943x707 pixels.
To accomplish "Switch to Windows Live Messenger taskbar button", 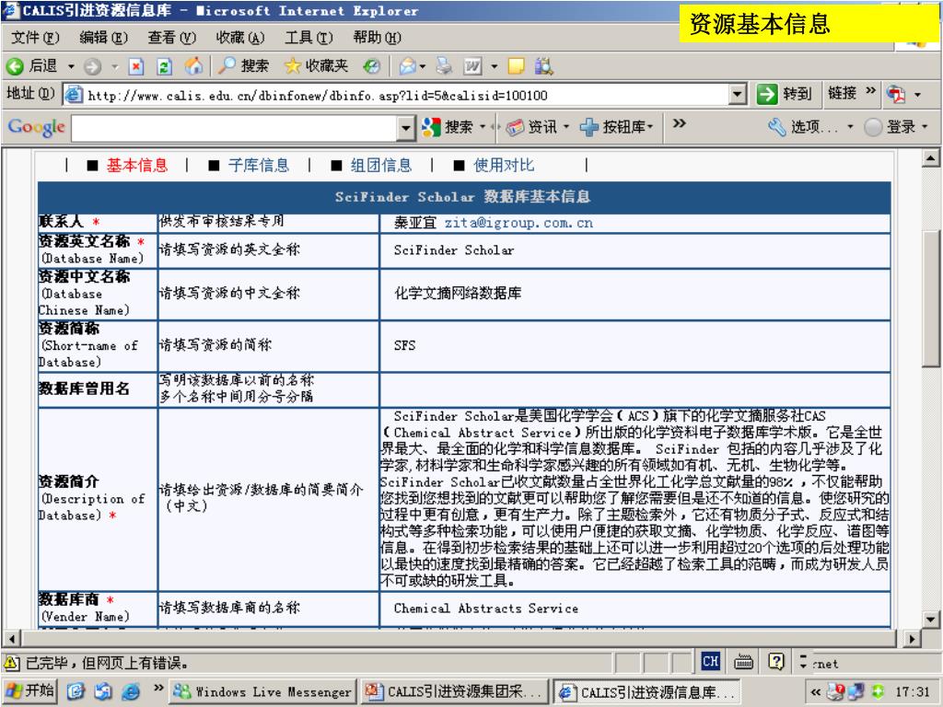I will [x=263, y=692].
